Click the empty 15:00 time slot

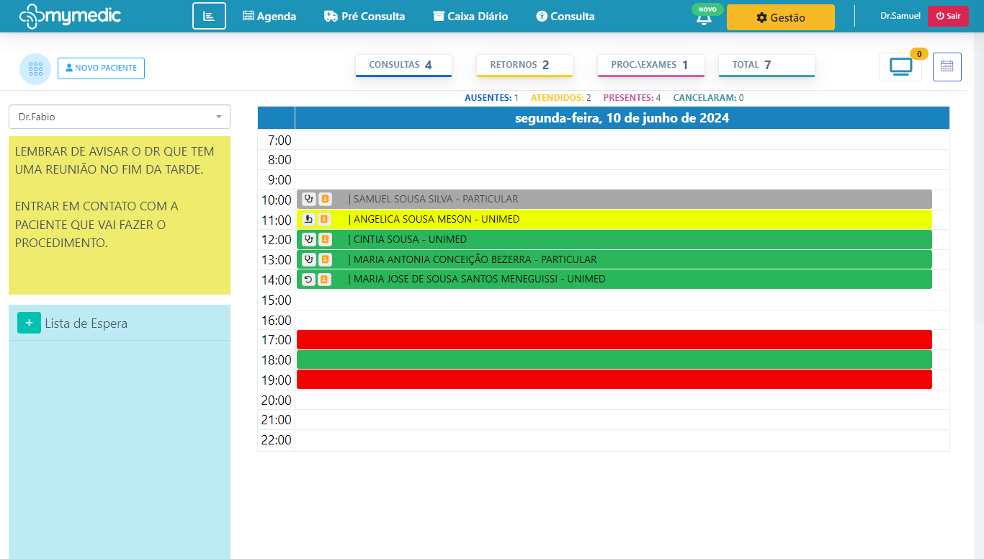click(621, 300)
